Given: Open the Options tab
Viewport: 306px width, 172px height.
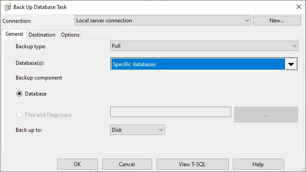Looking at the screenshot, I should 70,35.
